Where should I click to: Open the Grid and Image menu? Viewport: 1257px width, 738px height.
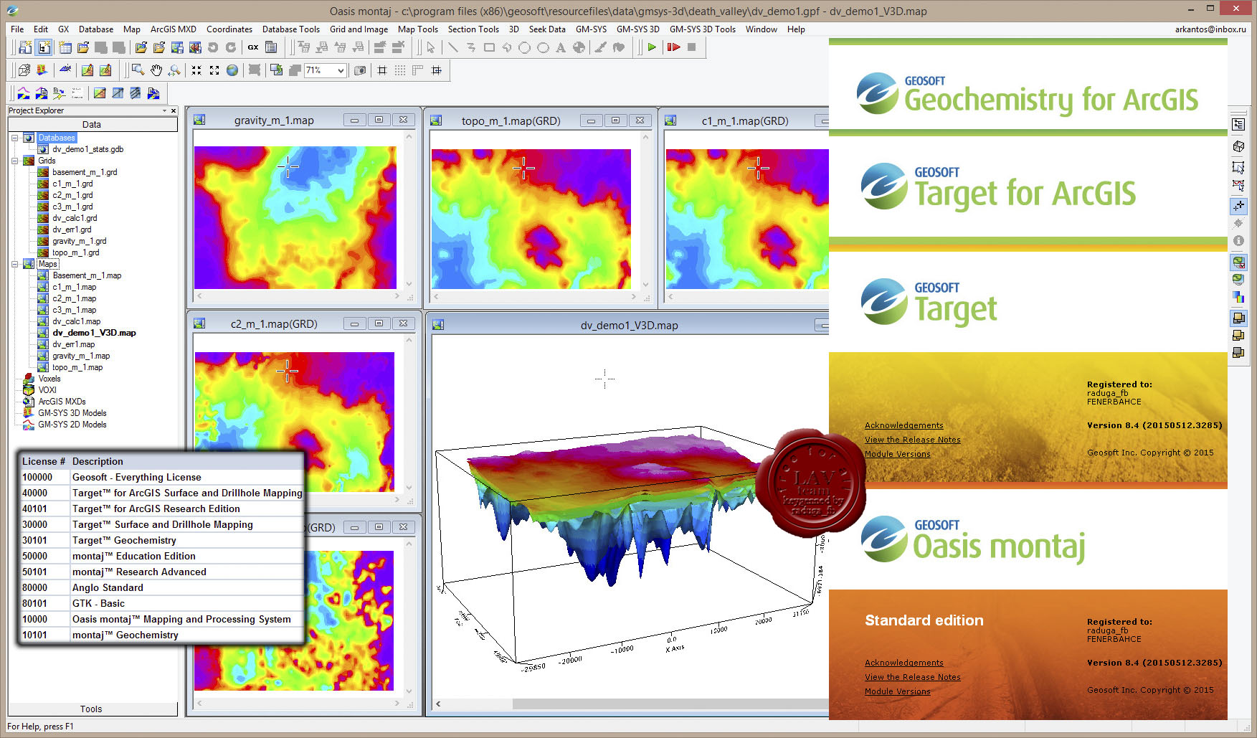[x=359, y=29]
